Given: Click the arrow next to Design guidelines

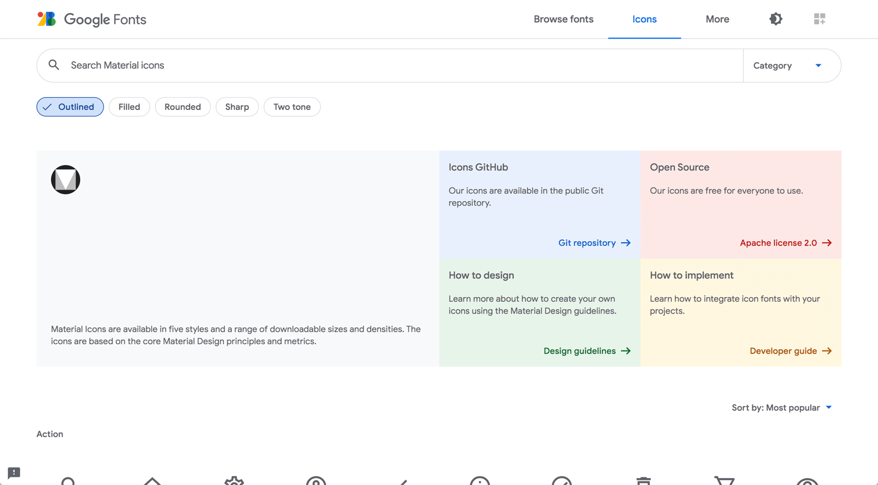Looking at the screenshot, I should point(626,351).
